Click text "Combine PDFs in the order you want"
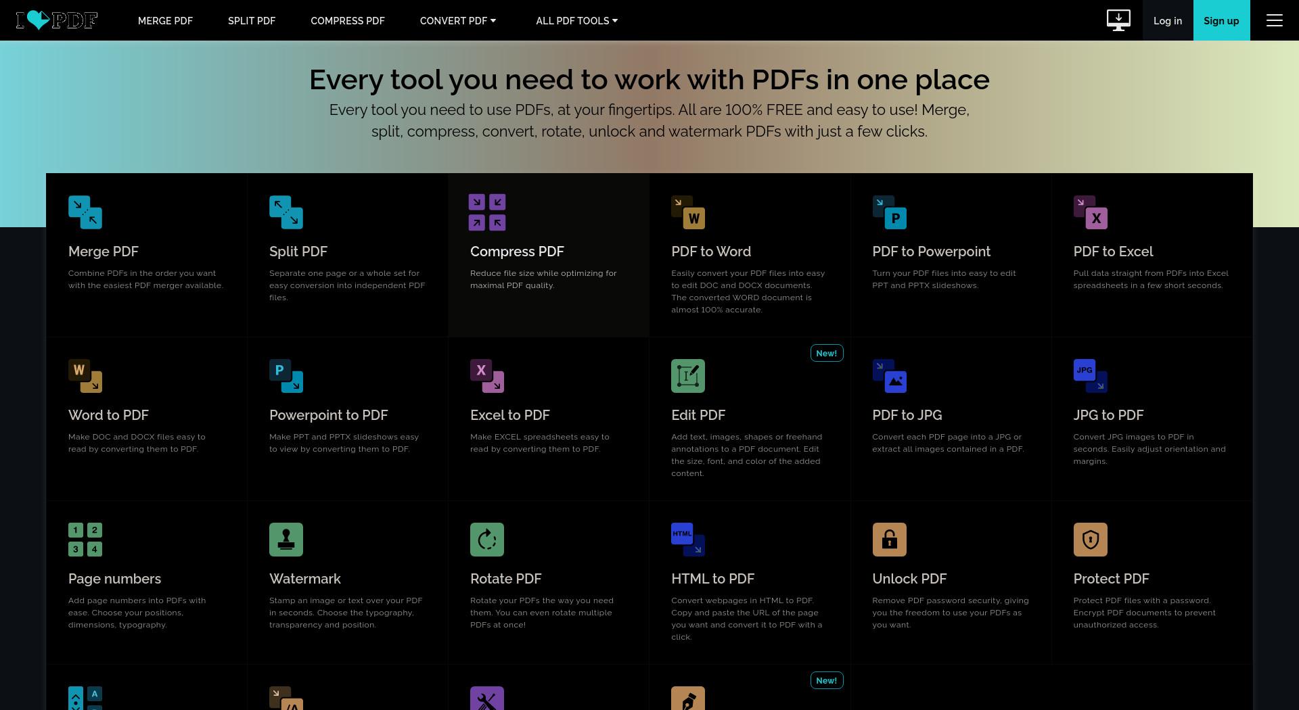 [142, 273]
